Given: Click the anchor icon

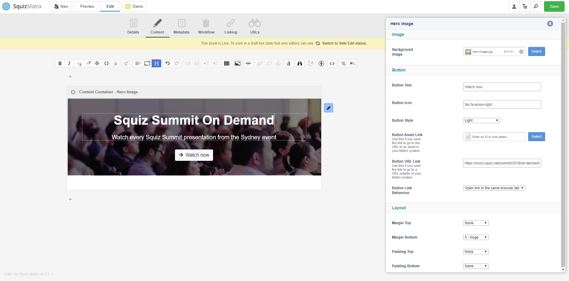Looking at the screenshot, I should pos(278,63).
